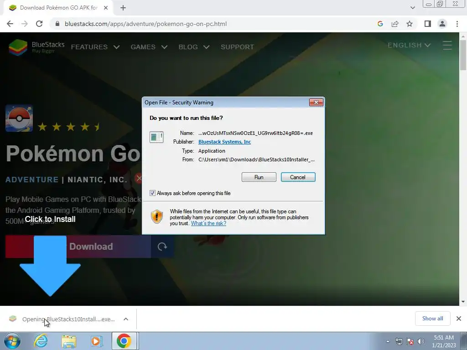Expand the GAMES menu

click(149, 47)
